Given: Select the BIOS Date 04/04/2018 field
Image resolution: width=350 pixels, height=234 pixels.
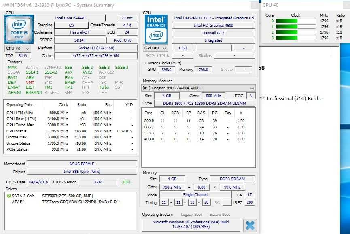Looking at the screenshot, I should (x=38, y=182).
